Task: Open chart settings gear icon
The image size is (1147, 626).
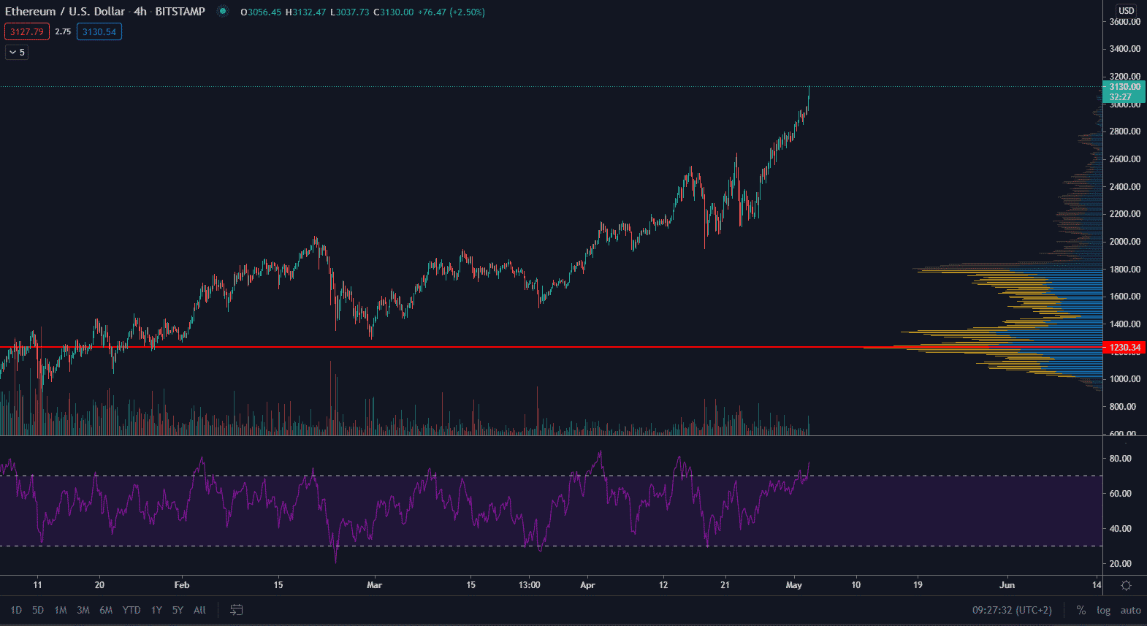Action: [1126, 585]
